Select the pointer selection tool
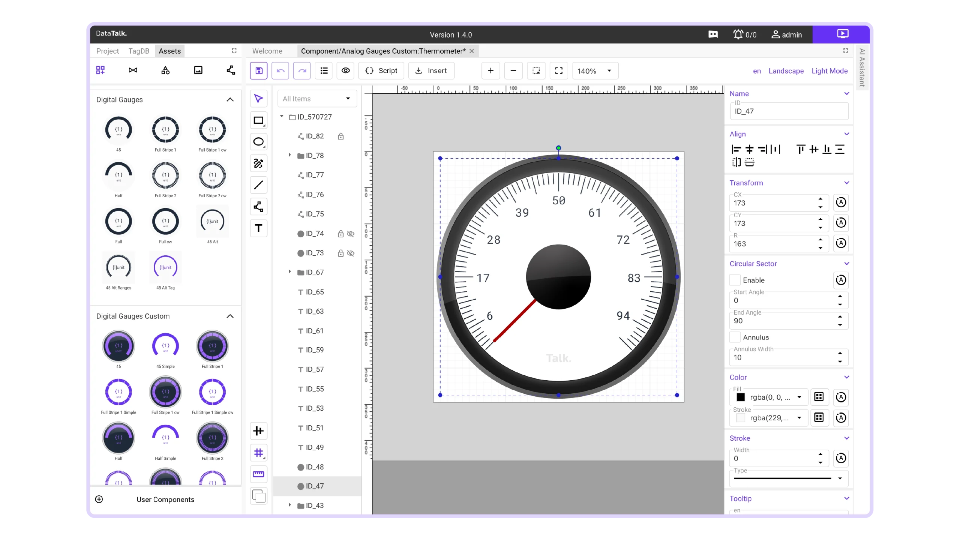The height and width of the screenshot is (540, 960). pyautogui.click(x=258, y=99)
